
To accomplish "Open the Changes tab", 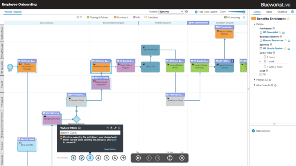I will pos(282,12).
